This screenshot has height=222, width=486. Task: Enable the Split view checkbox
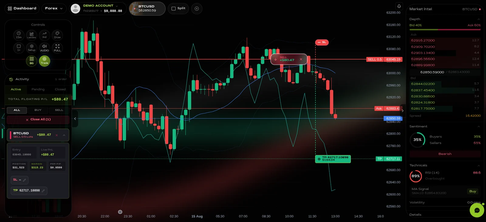[178, 8]
